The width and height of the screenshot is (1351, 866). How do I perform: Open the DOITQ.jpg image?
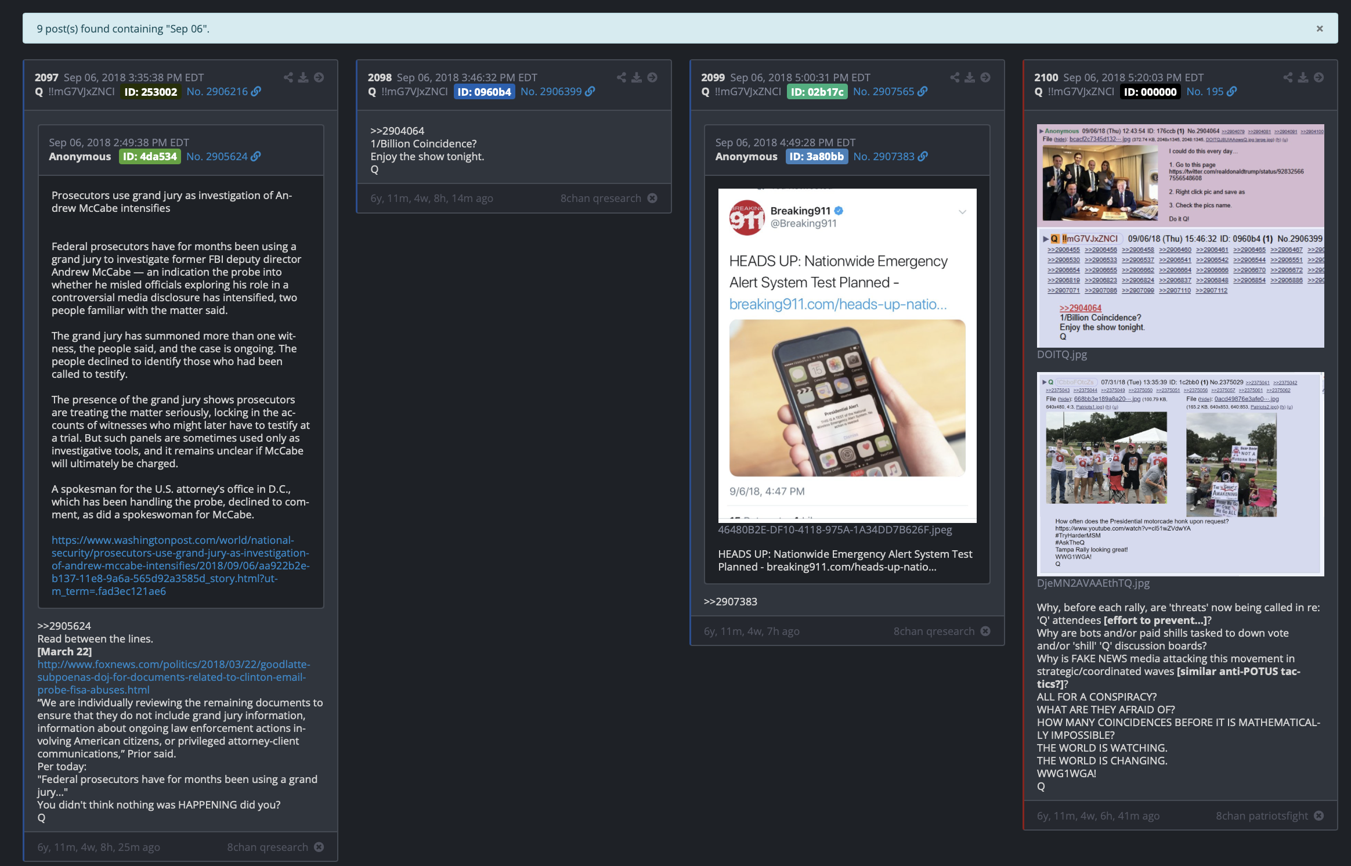pyautogui.click(x=1180, y=236)
